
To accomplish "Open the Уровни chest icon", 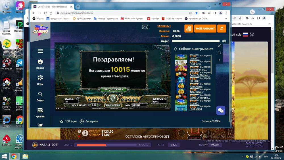I will pyautogui.click(x=40, y=110).
